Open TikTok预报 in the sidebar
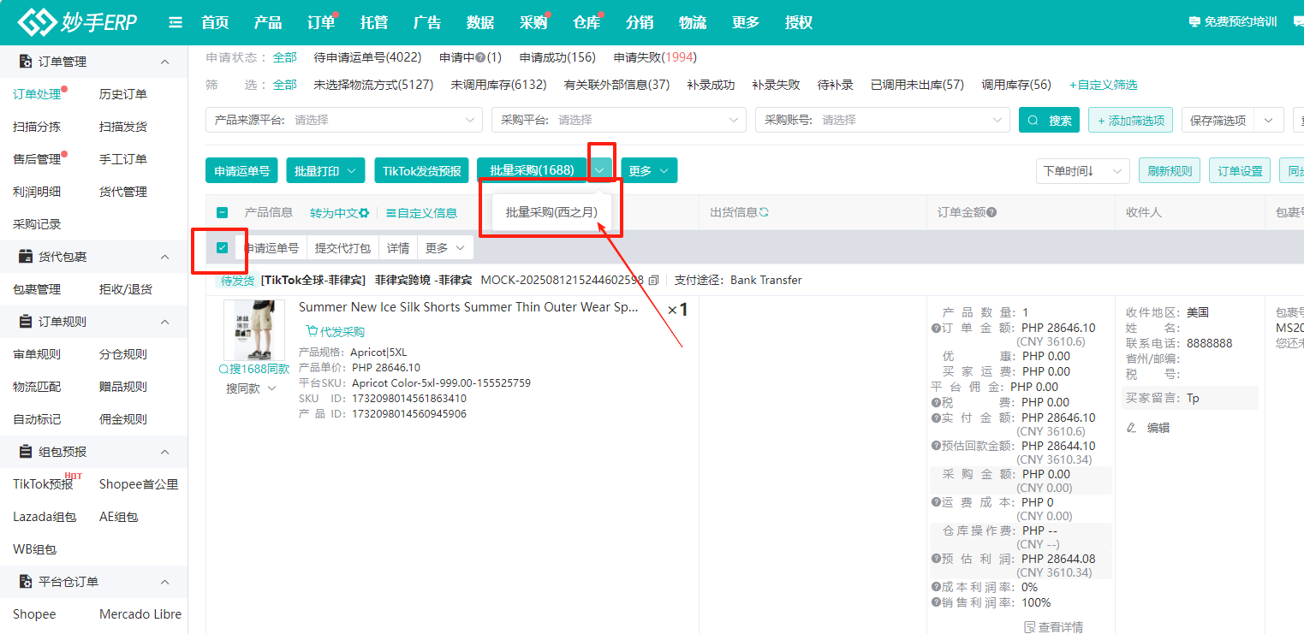This screenshot has width=1304, height=634. coord(43,484)
